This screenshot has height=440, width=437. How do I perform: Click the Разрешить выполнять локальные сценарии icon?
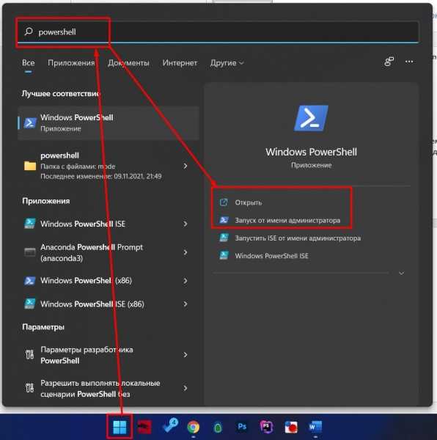pos(30,388)
